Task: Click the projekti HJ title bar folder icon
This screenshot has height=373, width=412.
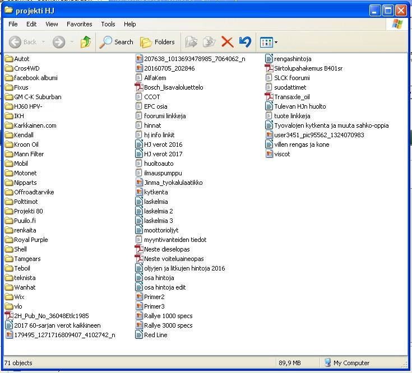Action: (x=8, y=10)
